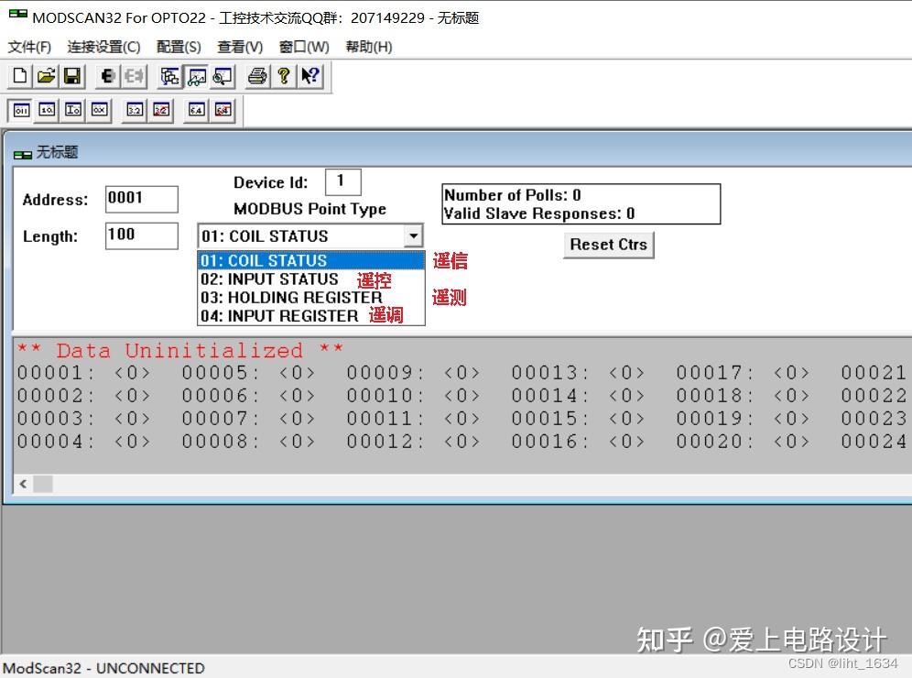Open the 连接设置(C) menu

point(103,47)
